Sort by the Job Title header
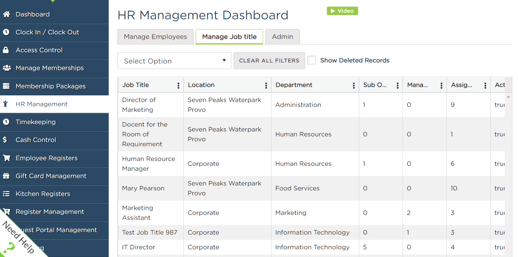 135,85
